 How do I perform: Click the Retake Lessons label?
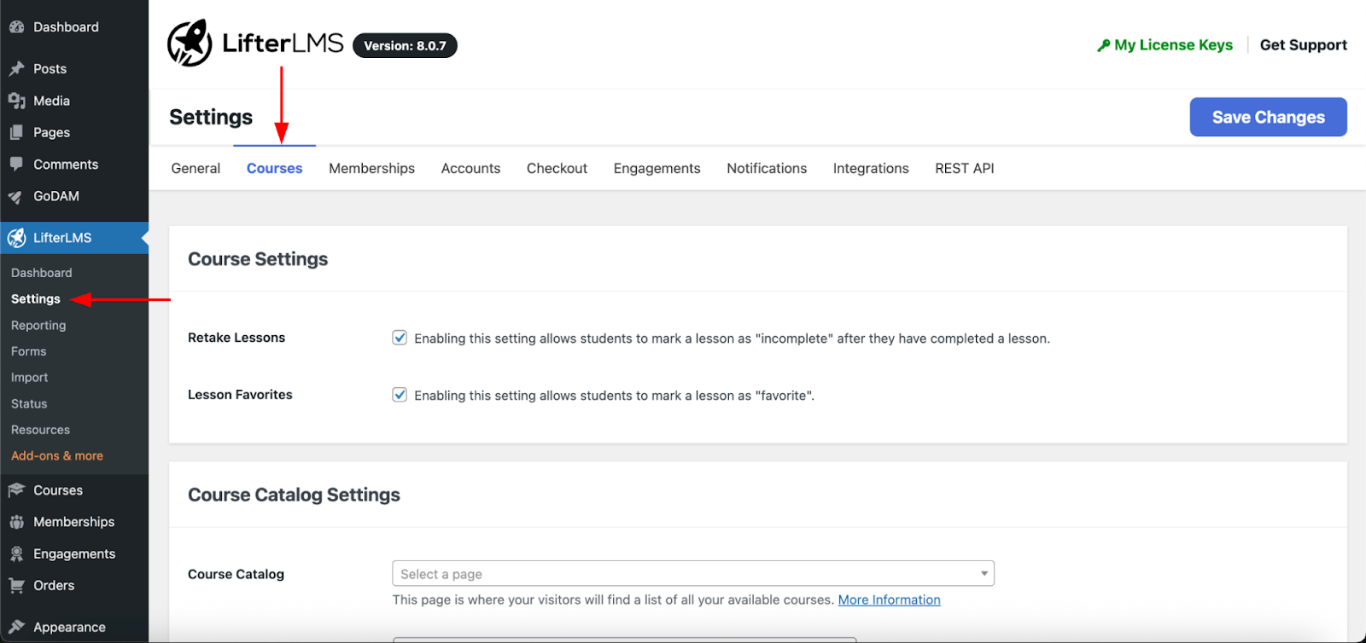point(236,338)
